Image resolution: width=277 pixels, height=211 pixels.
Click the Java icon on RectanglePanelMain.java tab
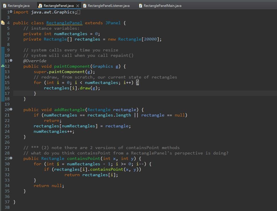140,5
